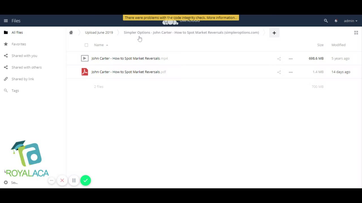Toggle grid view icon
Screen dimensions: 362x203
click(x=356, y=33)
